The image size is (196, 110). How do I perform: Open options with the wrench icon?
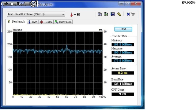[x=119, y=14]
